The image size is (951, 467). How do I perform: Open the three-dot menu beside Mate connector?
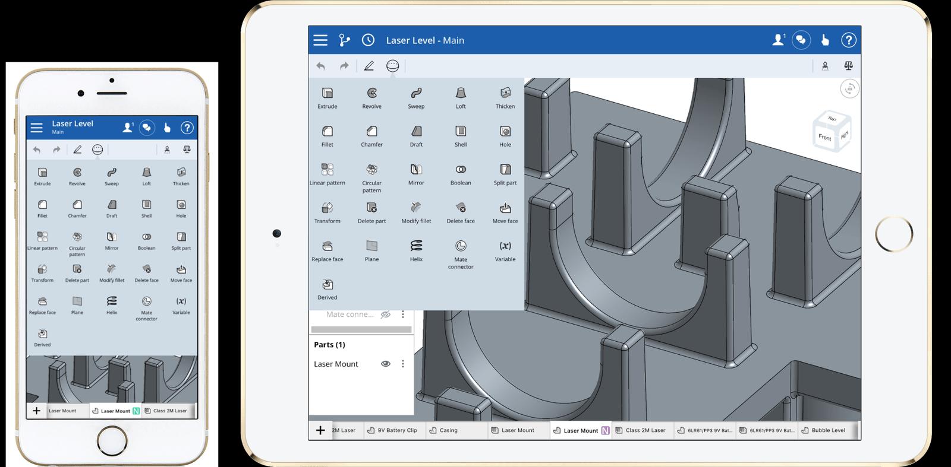tap(403, 314)
